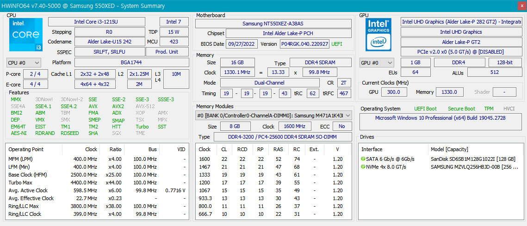527x226 pixels.
Task: Click the module clock 1600 MHz field
Action: (295, 126)
